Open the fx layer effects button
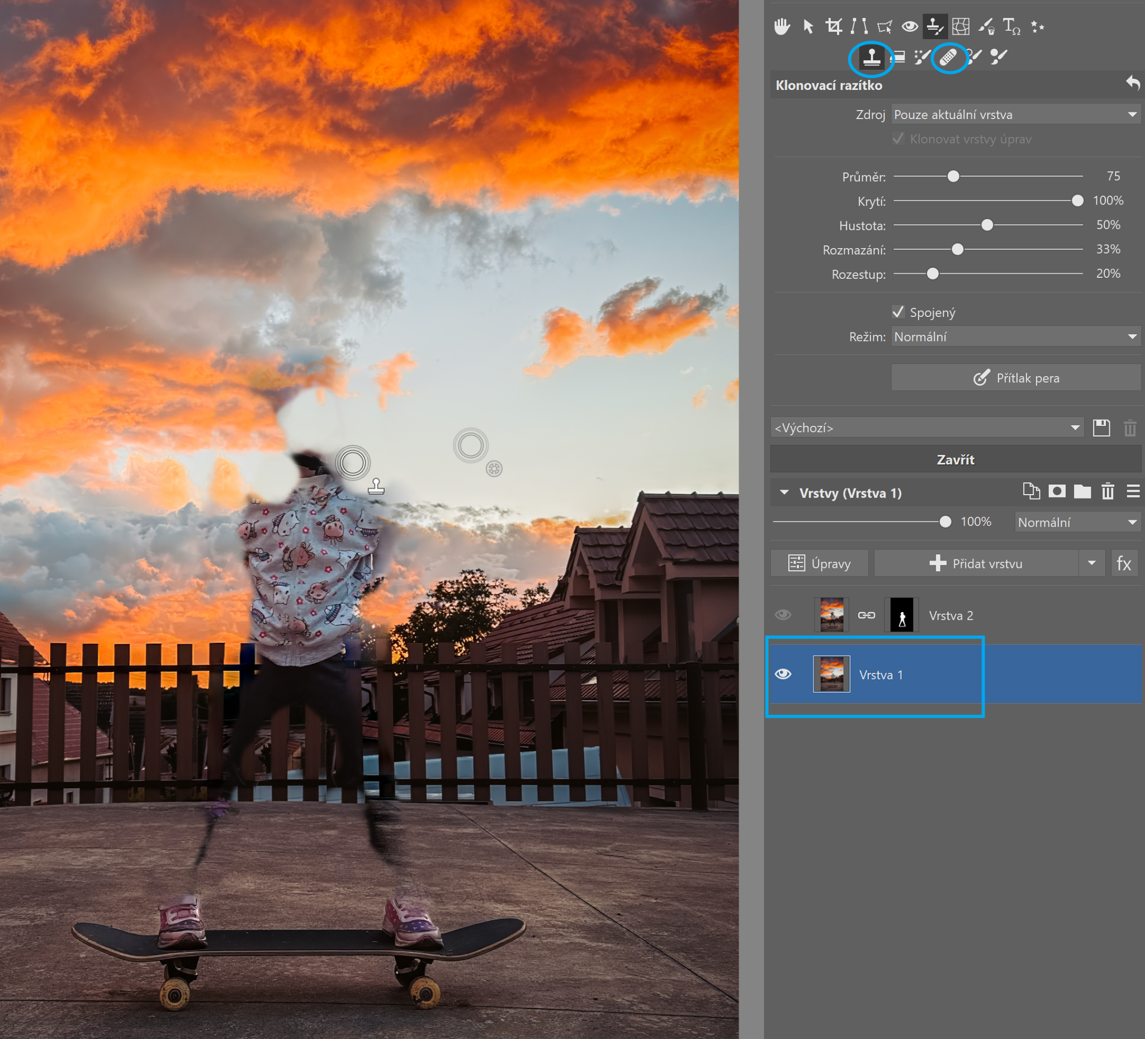 pos(1123,563)
